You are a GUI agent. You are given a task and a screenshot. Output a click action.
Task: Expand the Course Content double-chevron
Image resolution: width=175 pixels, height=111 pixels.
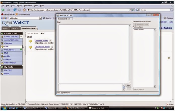(21, 36)
